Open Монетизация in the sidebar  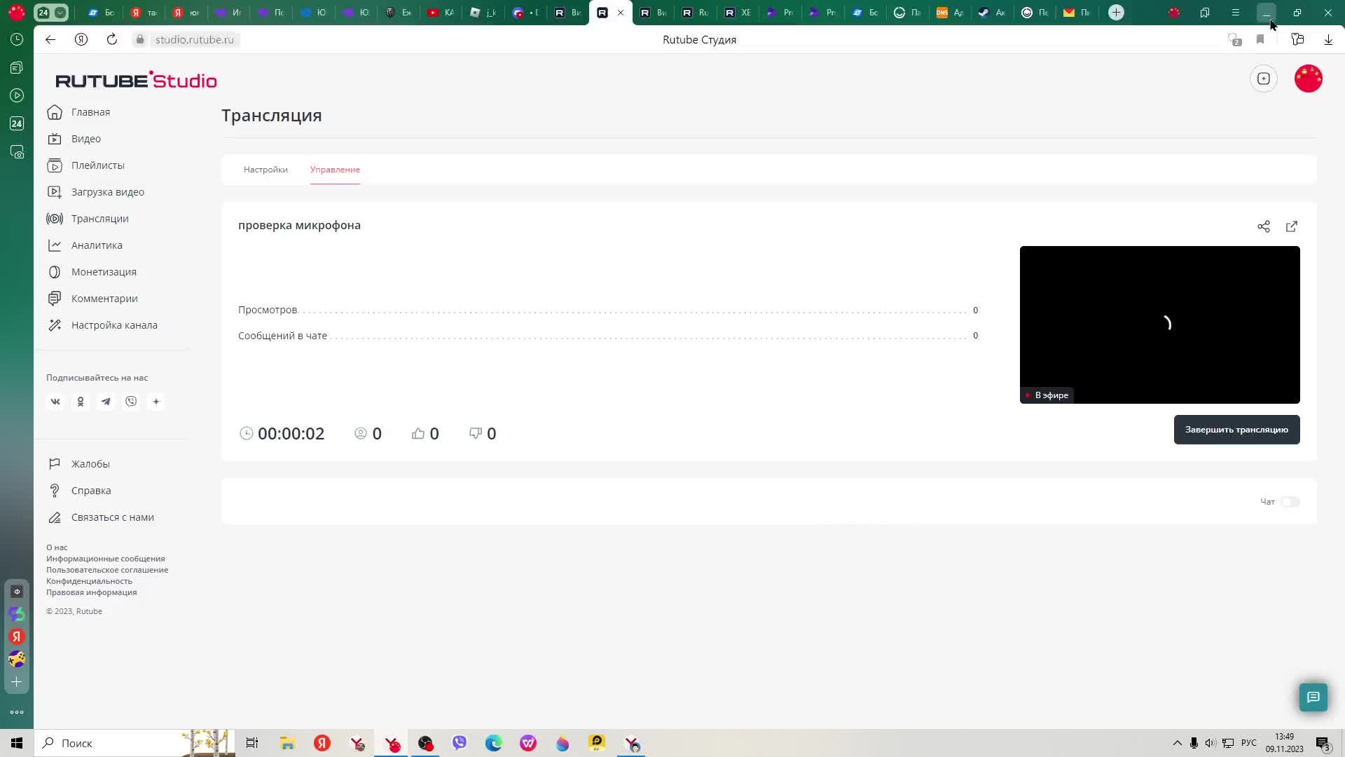[104, 272]
